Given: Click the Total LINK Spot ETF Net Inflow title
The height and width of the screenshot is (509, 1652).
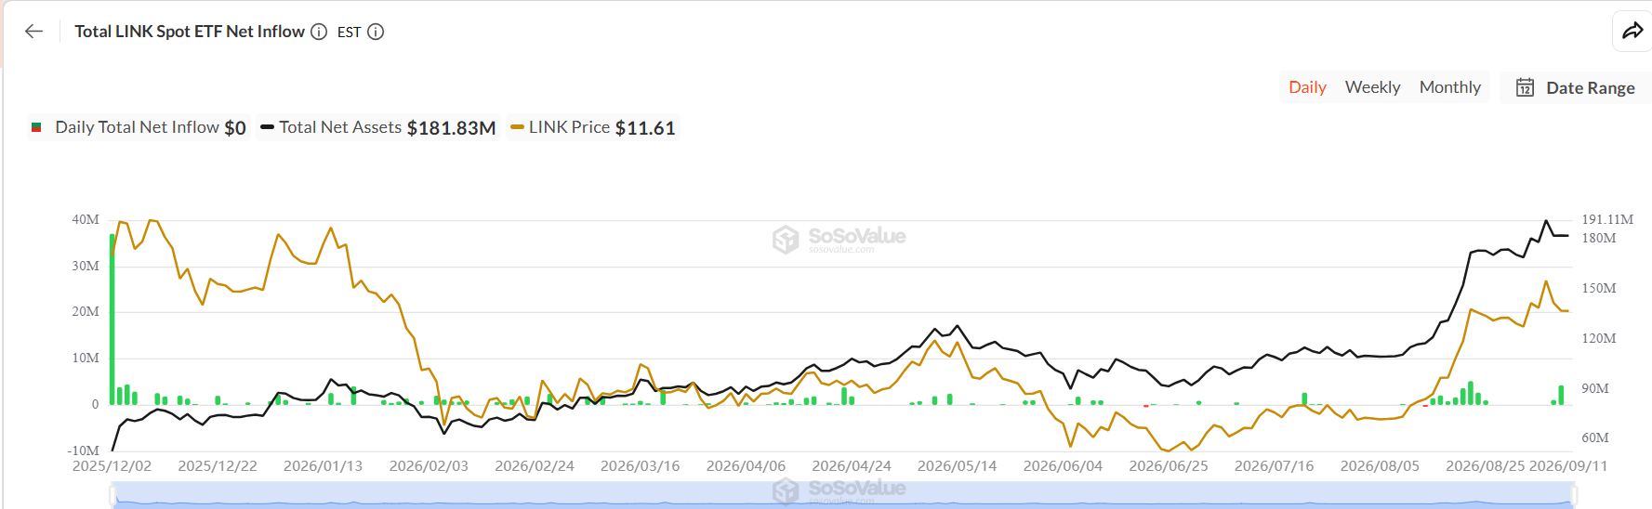Looking at the screenshot, I should point(190,32).
